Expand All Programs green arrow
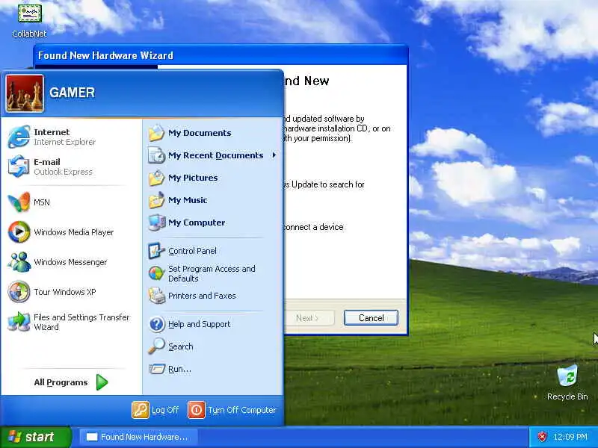Image resolution: width=598 pixels, height=448 pixels. (102, 382)
